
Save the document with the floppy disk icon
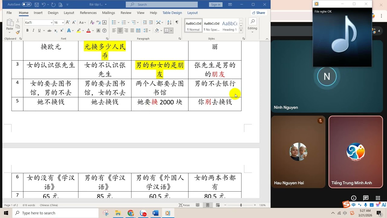(37, 5)
